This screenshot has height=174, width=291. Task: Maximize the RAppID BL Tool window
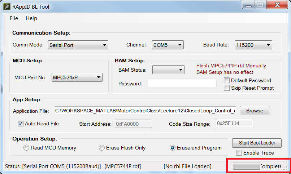[260, 5]
